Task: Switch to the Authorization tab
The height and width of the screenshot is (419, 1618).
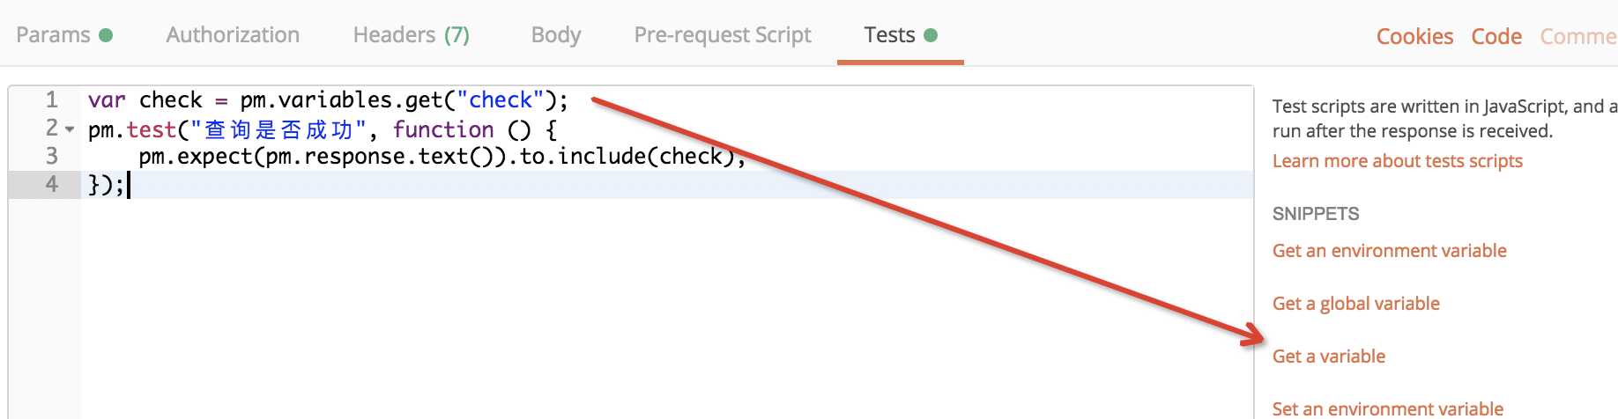Action: (233, 35)
